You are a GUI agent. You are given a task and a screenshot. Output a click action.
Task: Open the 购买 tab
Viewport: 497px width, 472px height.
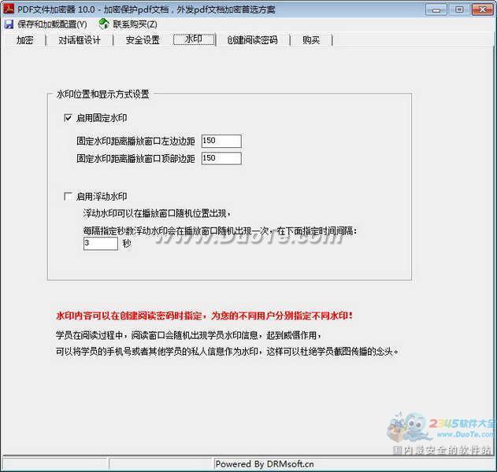(311, 40)
